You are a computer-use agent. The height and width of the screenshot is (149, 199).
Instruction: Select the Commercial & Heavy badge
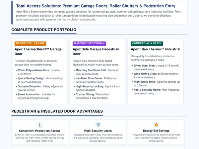tap(147, 43)
